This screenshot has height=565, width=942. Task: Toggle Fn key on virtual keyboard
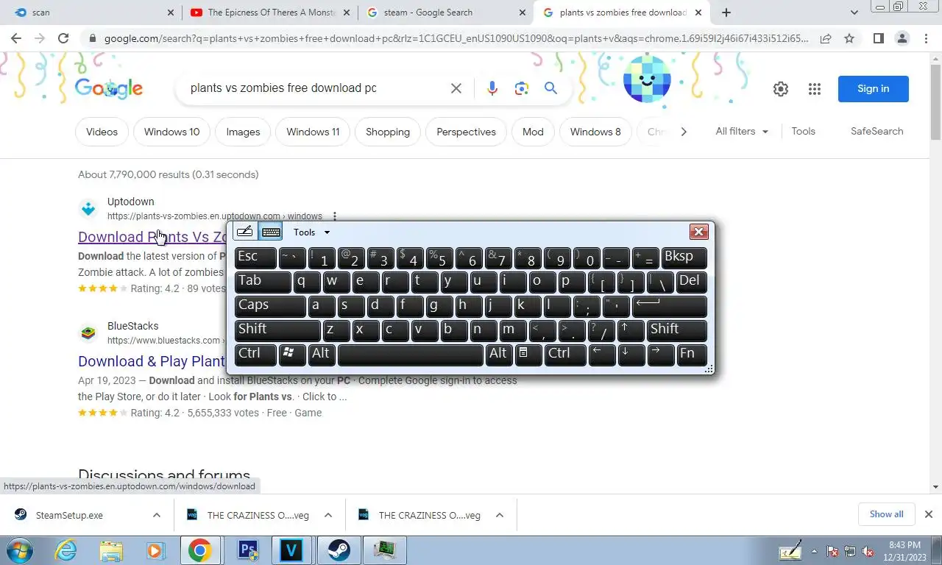pyautogui.click(x=691, y=354)
